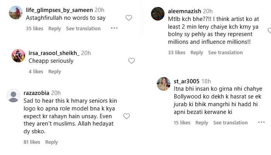Like razazobia's comment with heart icon

126,116
